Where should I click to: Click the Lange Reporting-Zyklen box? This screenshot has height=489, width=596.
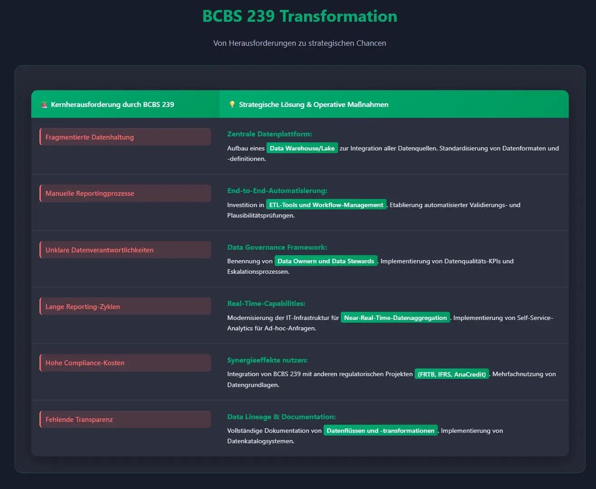click(x=125, y=306)
